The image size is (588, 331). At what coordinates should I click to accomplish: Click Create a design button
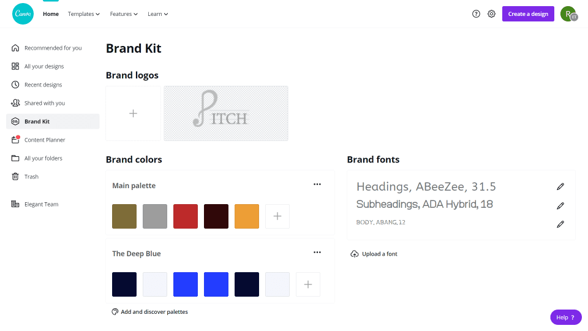pyautogui.click(x=528, y=14)
